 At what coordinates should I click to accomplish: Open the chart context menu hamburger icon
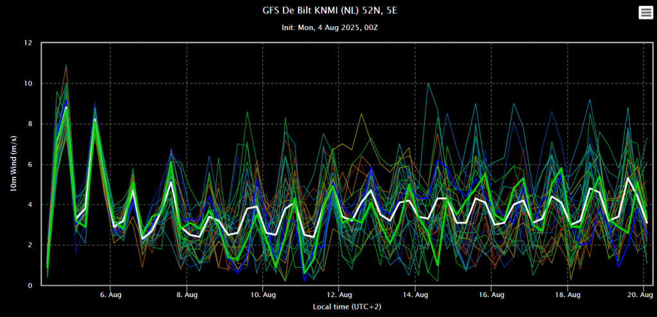click(645, 13)
